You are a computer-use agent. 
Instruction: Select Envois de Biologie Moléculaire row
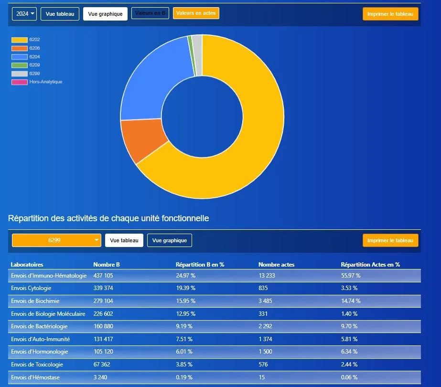click(x=215, y=314)
